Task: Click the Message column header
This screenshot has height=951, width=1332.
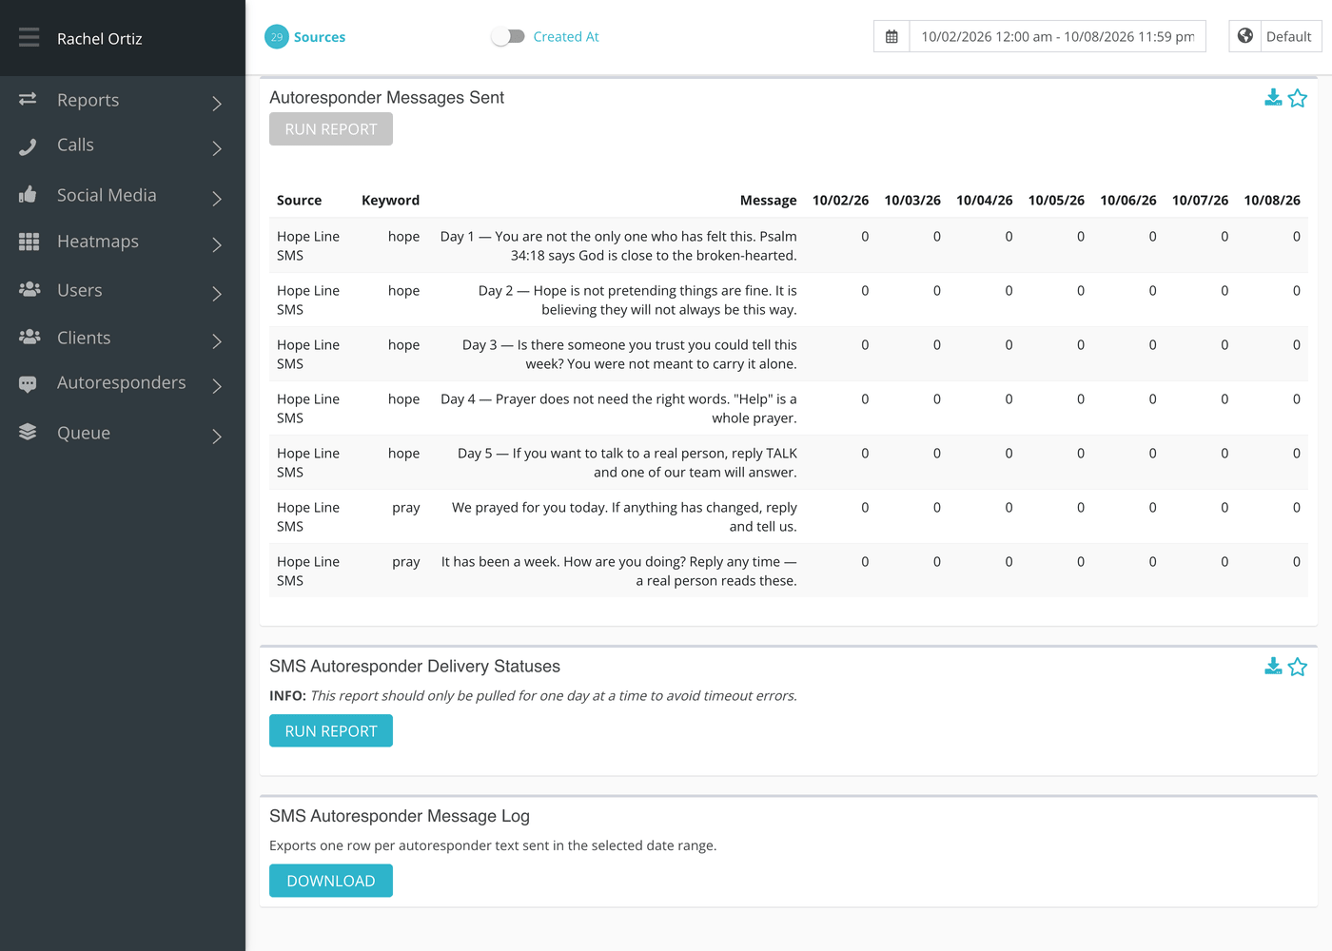Action: [x=769, y=201]
